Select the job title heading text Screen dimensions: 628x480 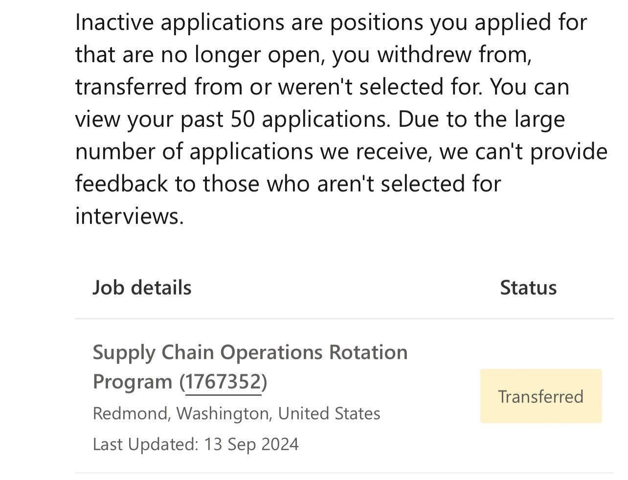point(250,351)
